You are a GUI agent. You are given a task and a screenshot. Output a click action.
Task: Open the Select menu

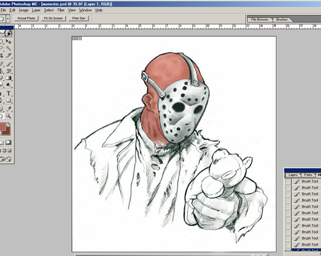tap(49, 10)
